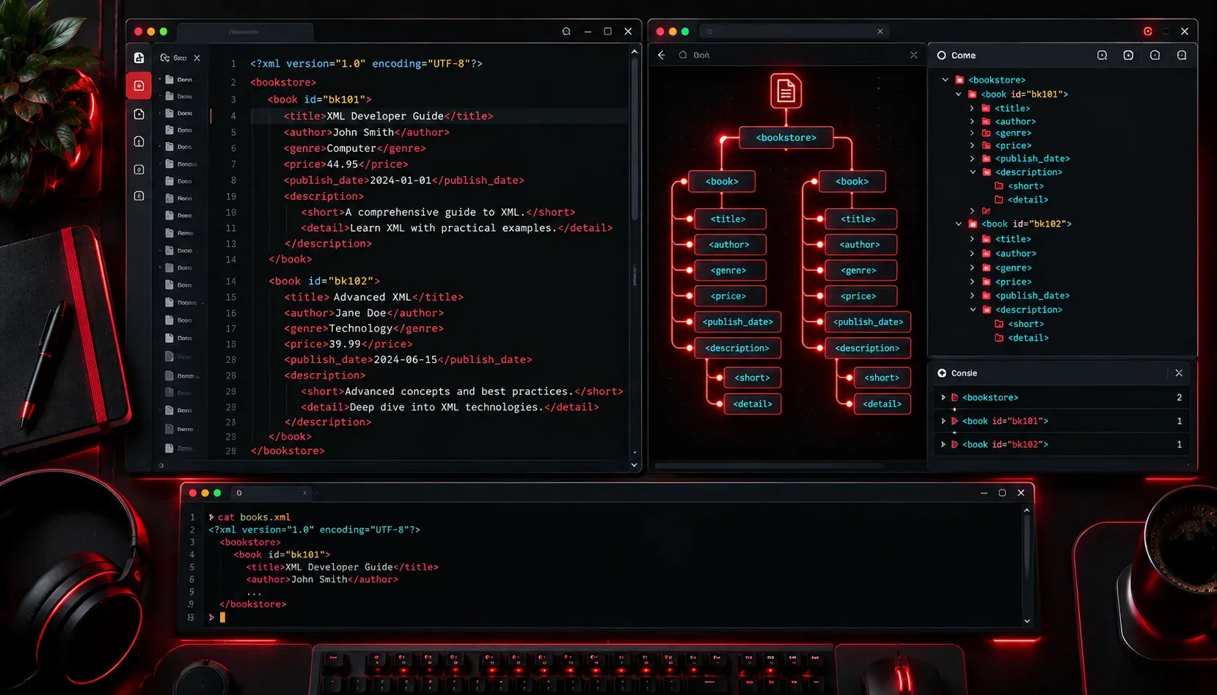Click the editor's vertical scrollbar thumb
Viewport: 1217px width, 695px height.
pos(635,139)
